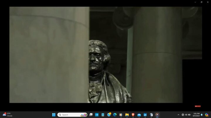The height and width of the screenshot is (118, 211).
Task: Open the Get Help app with badge
Action: point(109,115)
